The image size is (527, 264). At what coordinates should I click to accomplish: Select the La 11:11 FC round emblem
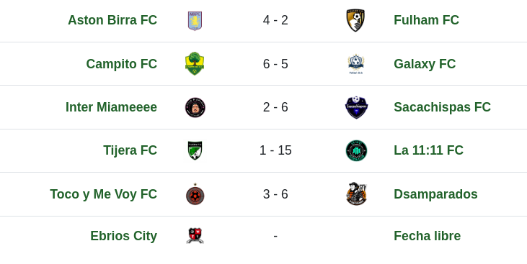356,151
